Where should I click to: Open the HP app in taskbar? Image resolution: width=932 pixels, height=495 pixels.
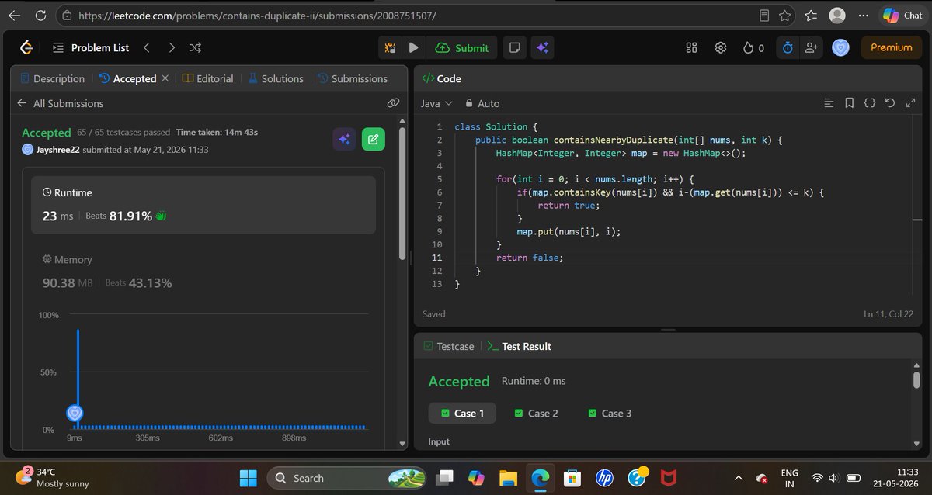(604, 478)
